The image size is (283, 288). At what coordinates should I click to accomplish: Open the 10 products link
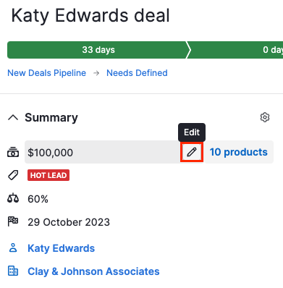(x=239, y=152)
